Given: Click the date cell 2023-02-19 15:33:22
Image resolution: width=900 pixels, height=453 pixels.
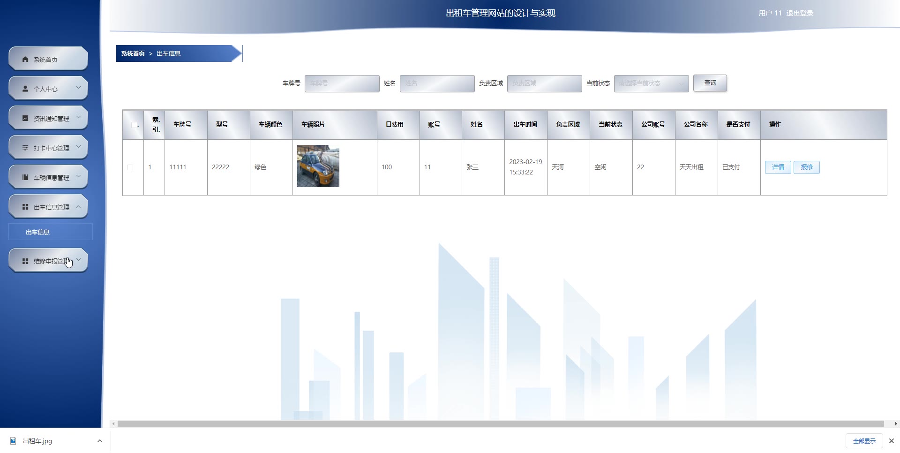Looking at the screenshot, I should [x=525, y=167].
